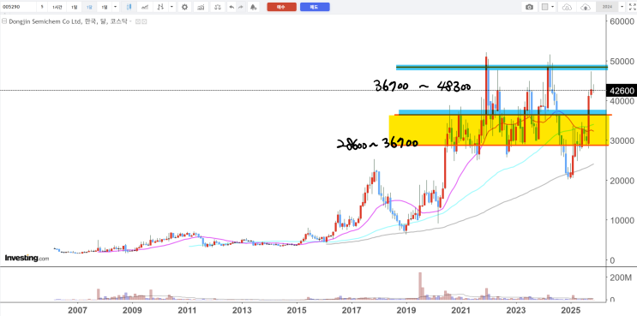
Task: Open the dropdown next to 2024
Action: [x=622, y=7]
